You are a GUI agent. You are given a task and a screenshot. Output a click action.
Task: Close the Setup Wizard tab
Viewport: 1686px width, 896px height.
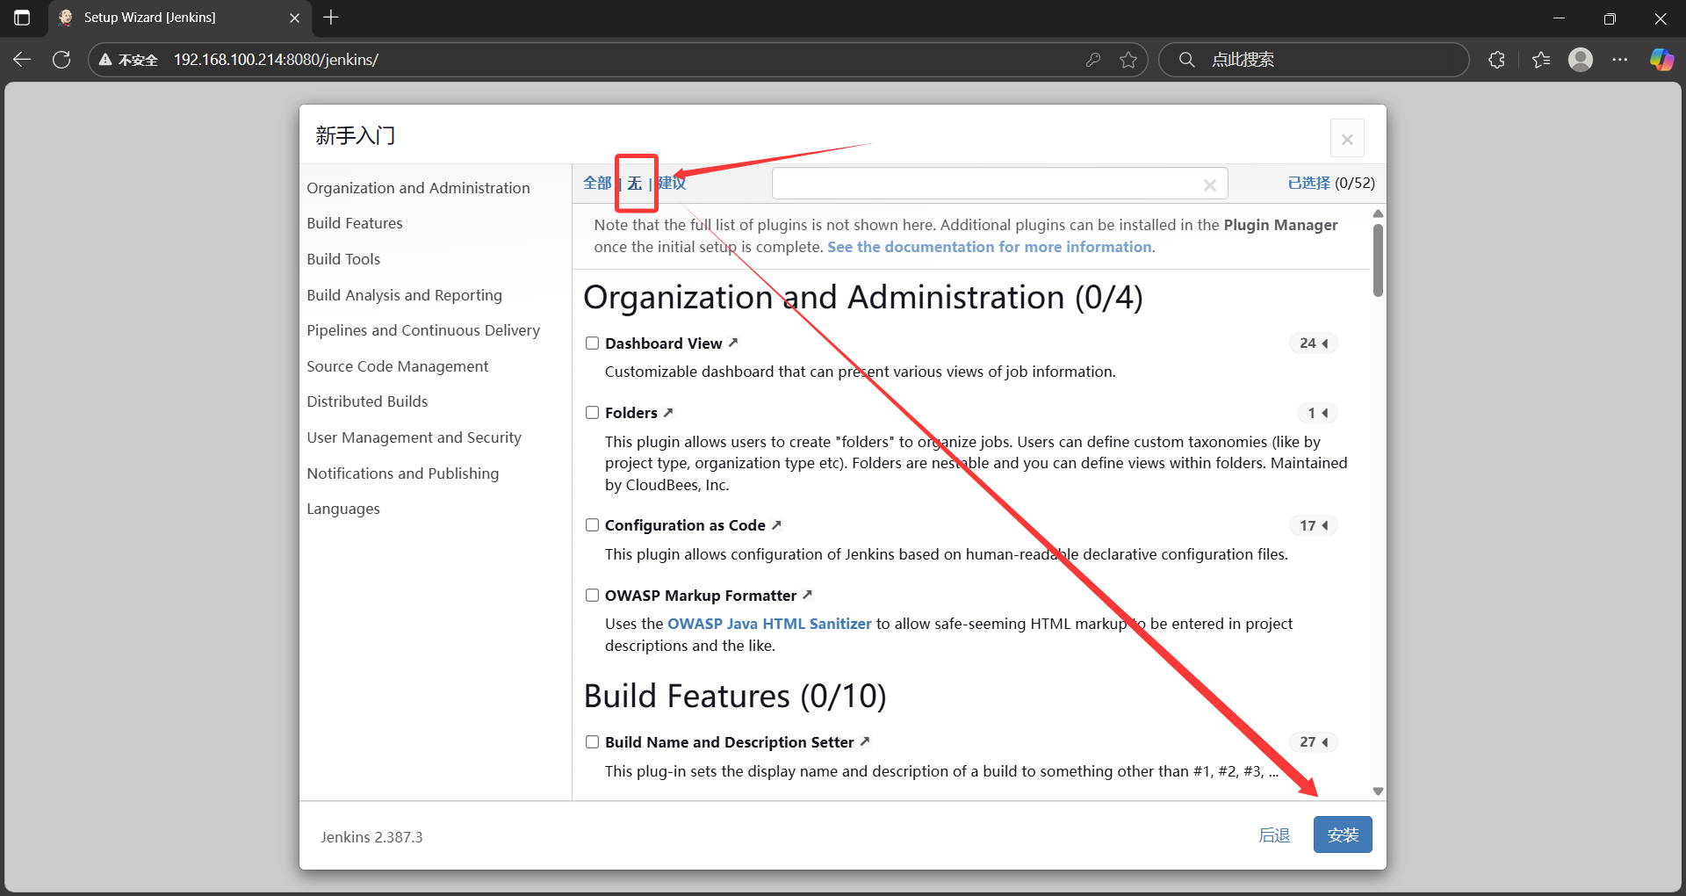(x=294, y=18)
